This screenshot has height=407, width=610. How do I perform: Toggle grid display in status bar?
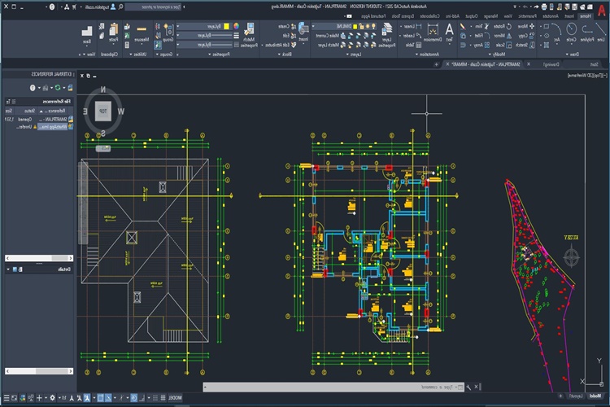[x=163, y=398]
